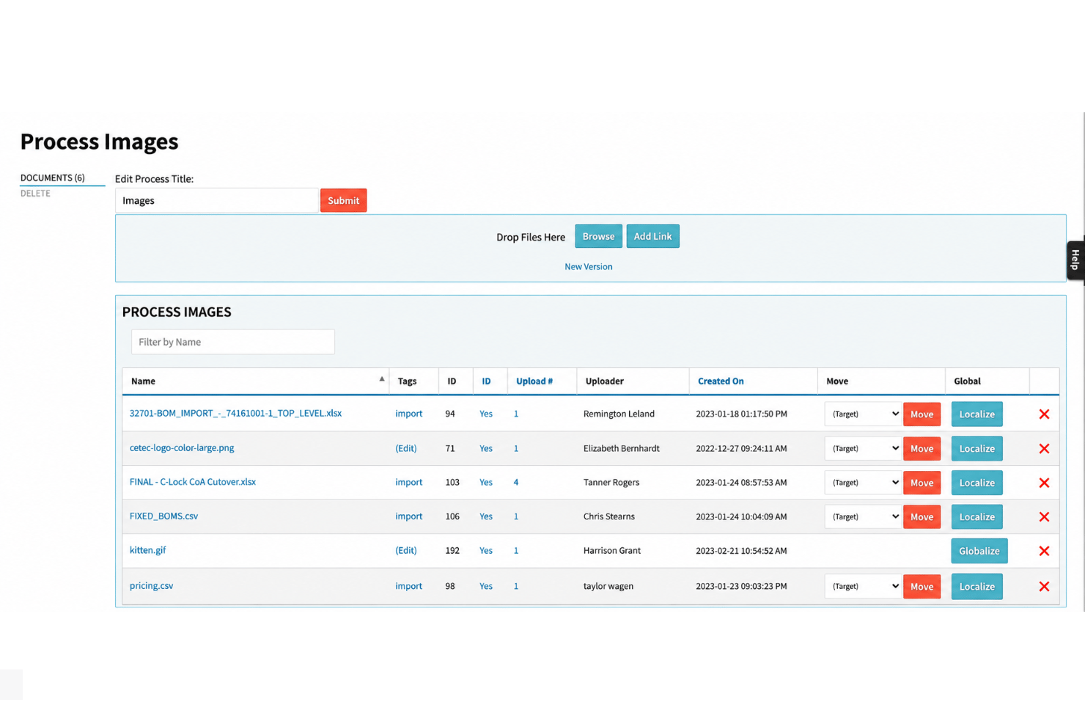This screenshot has width=1085, height=724.
Task: Open the Help side tab
Action: [x=1075, y=260]
